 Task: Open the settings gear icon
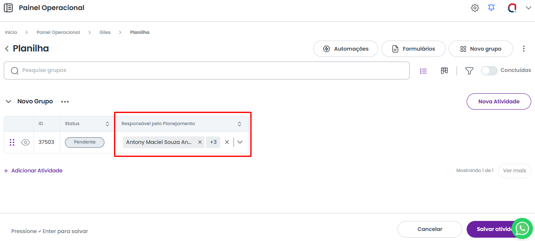pyautogui.click(x=475, y=8)
